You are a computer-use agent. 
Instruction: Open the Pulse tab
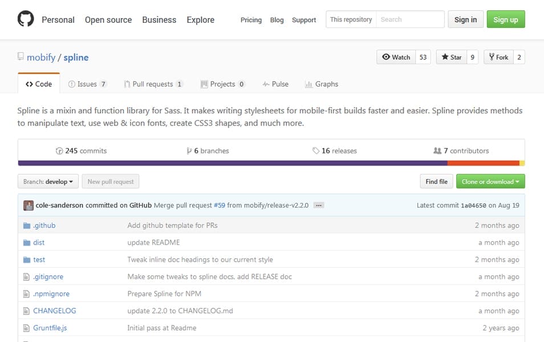[276, 84]
